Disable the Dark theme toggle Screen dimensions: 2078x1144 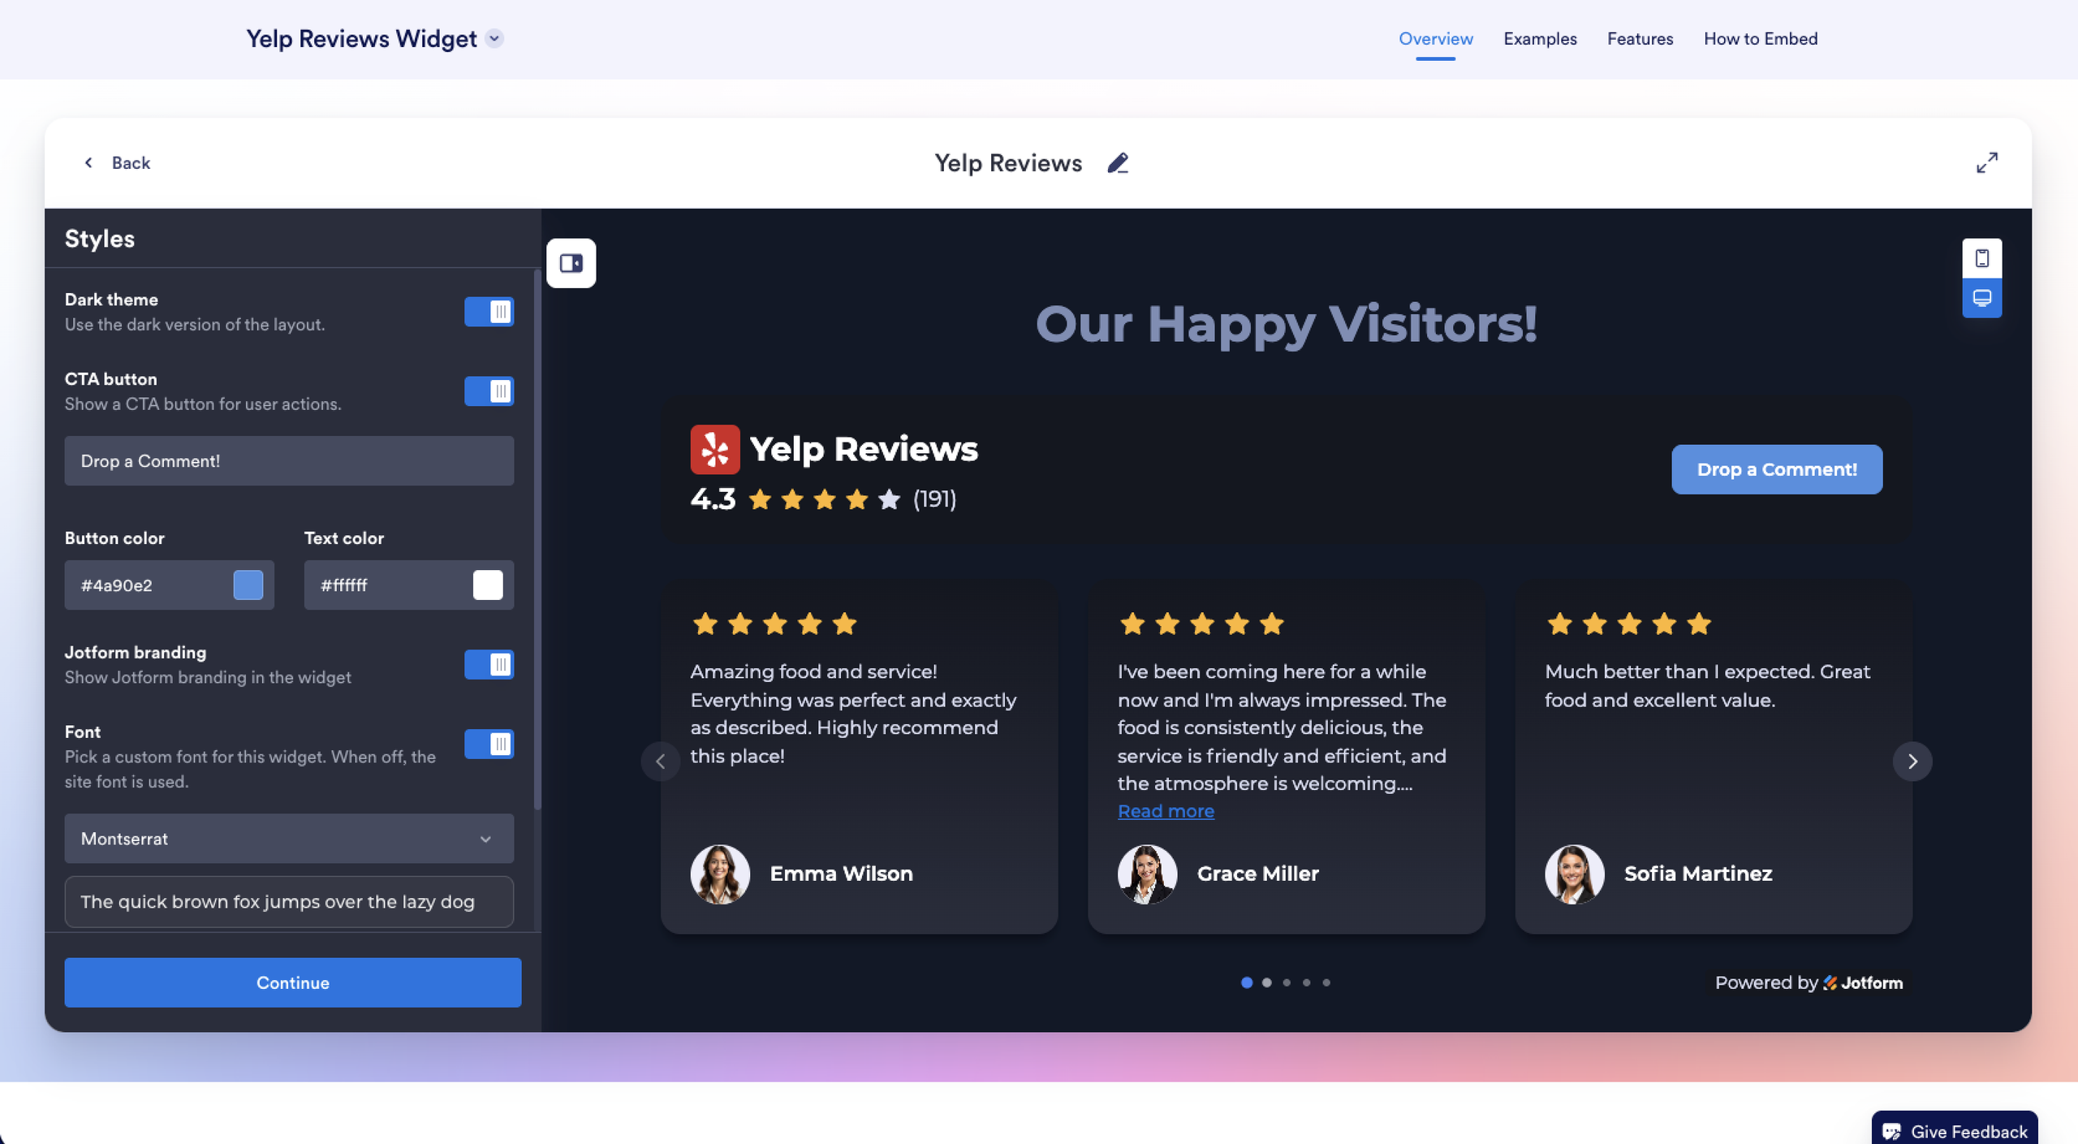coord(489,312)
